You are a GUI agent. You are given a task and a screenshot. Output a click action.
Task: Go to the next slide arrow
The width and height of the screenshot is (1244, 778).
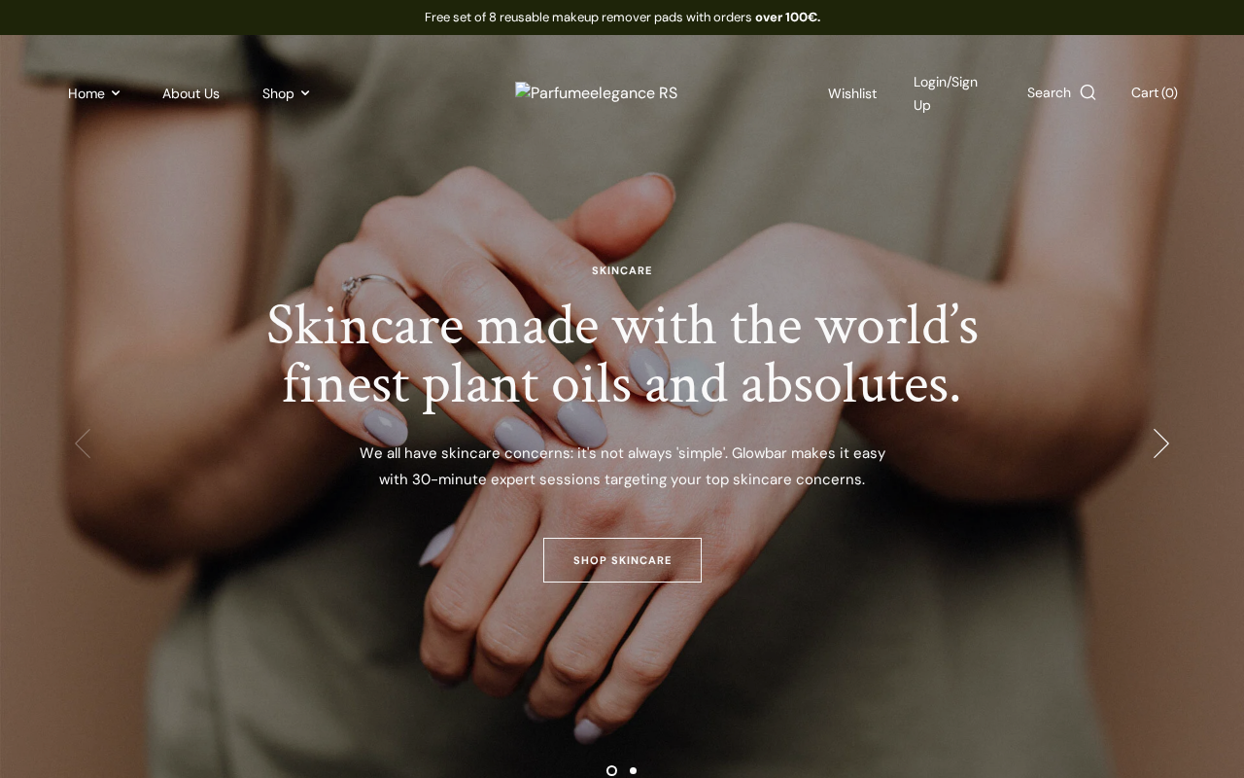(1160, 443)
